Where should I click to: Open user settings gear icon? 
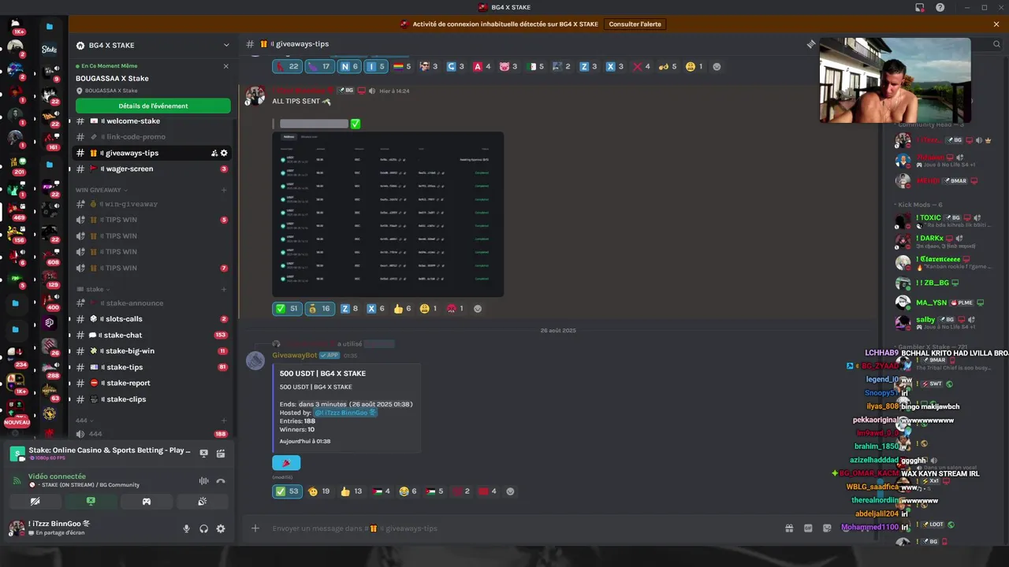point(221,528)
